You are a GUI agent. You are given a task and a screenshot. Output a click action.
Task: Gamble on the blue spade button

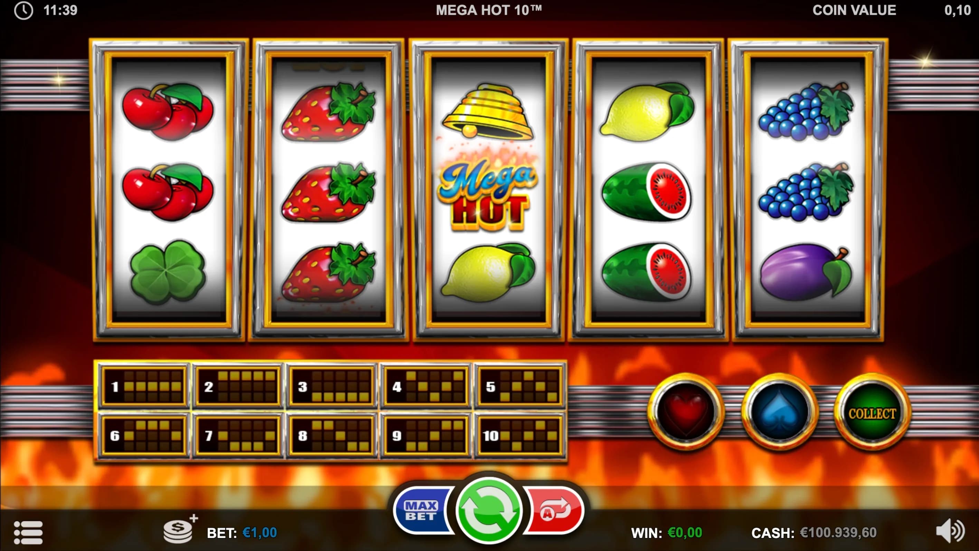coord(779,412)
